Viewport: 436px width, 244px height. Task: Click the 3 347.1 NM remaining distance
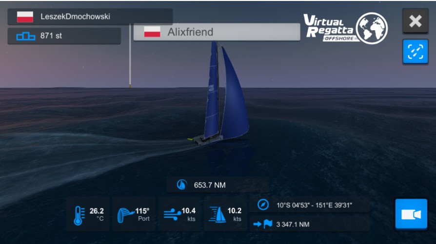(x=293, y=225)
